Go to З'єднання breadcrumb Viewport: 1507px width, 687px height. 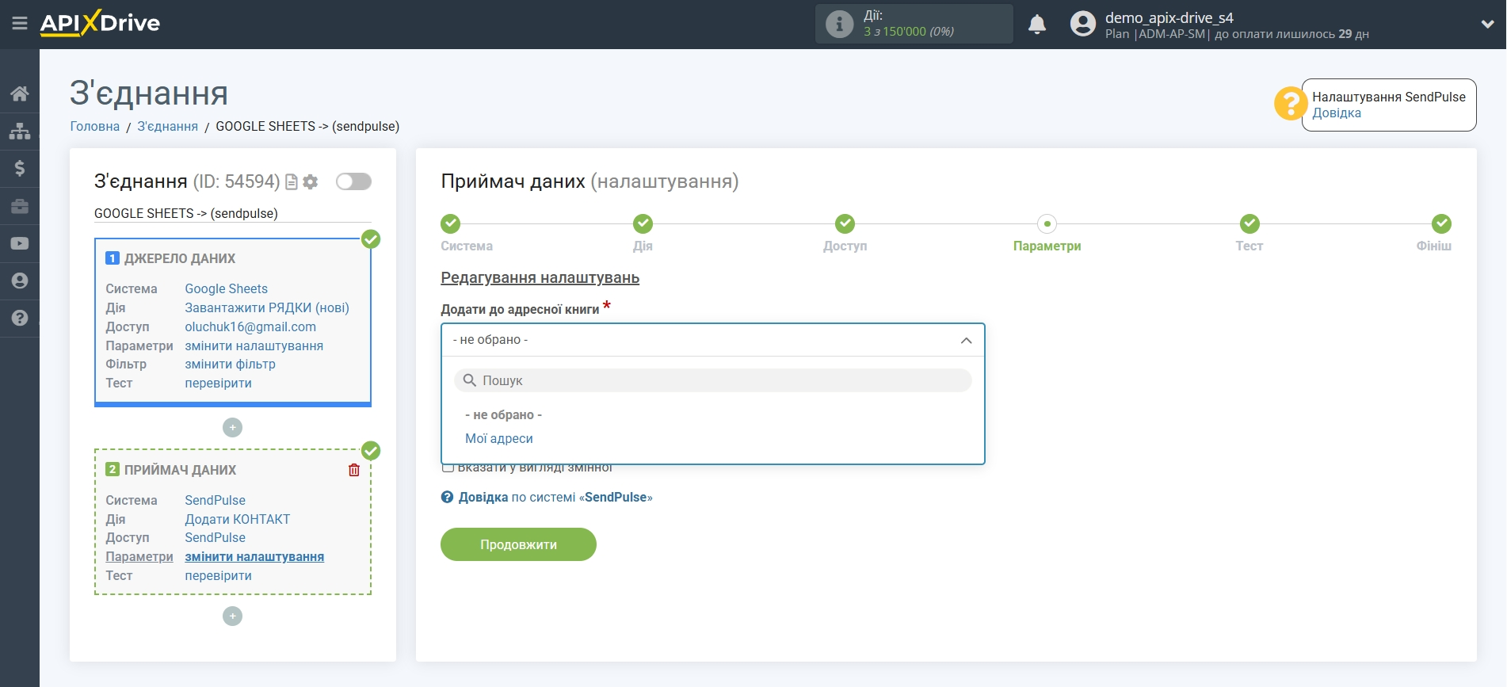[x=168, y=127]
